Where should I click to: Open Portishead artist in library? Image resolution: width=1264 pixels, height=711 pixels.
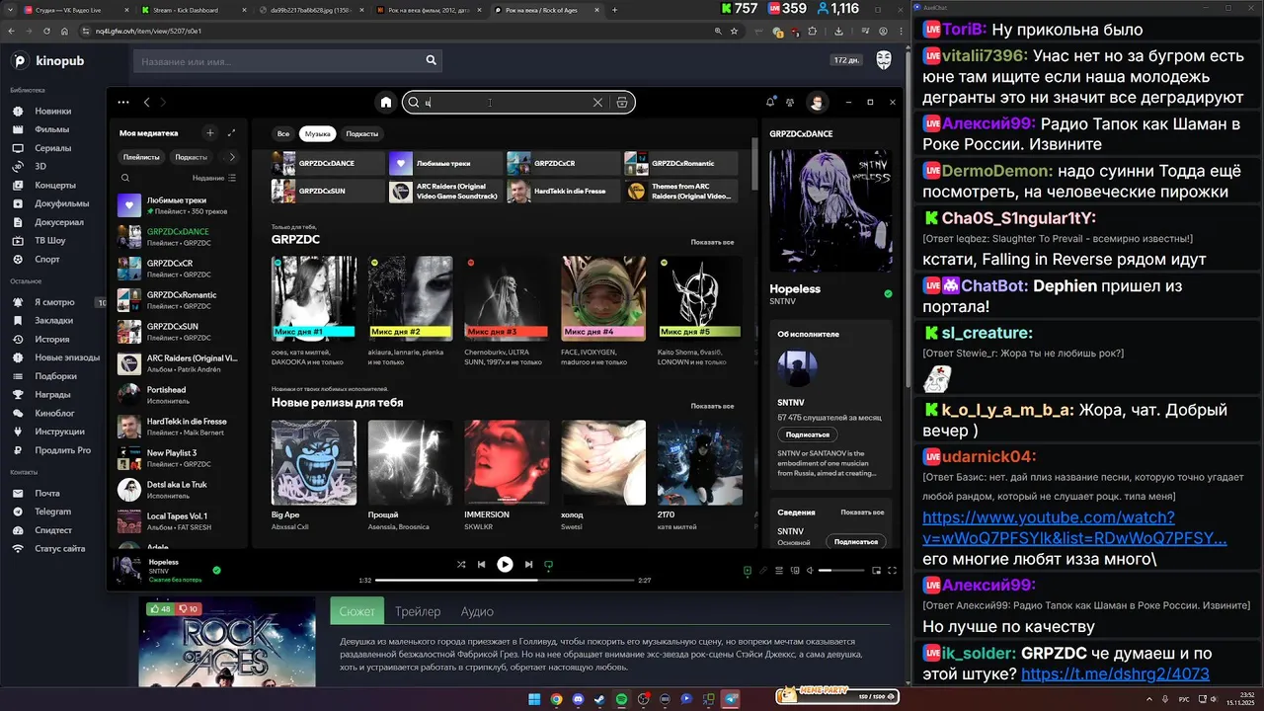point(178,395)
